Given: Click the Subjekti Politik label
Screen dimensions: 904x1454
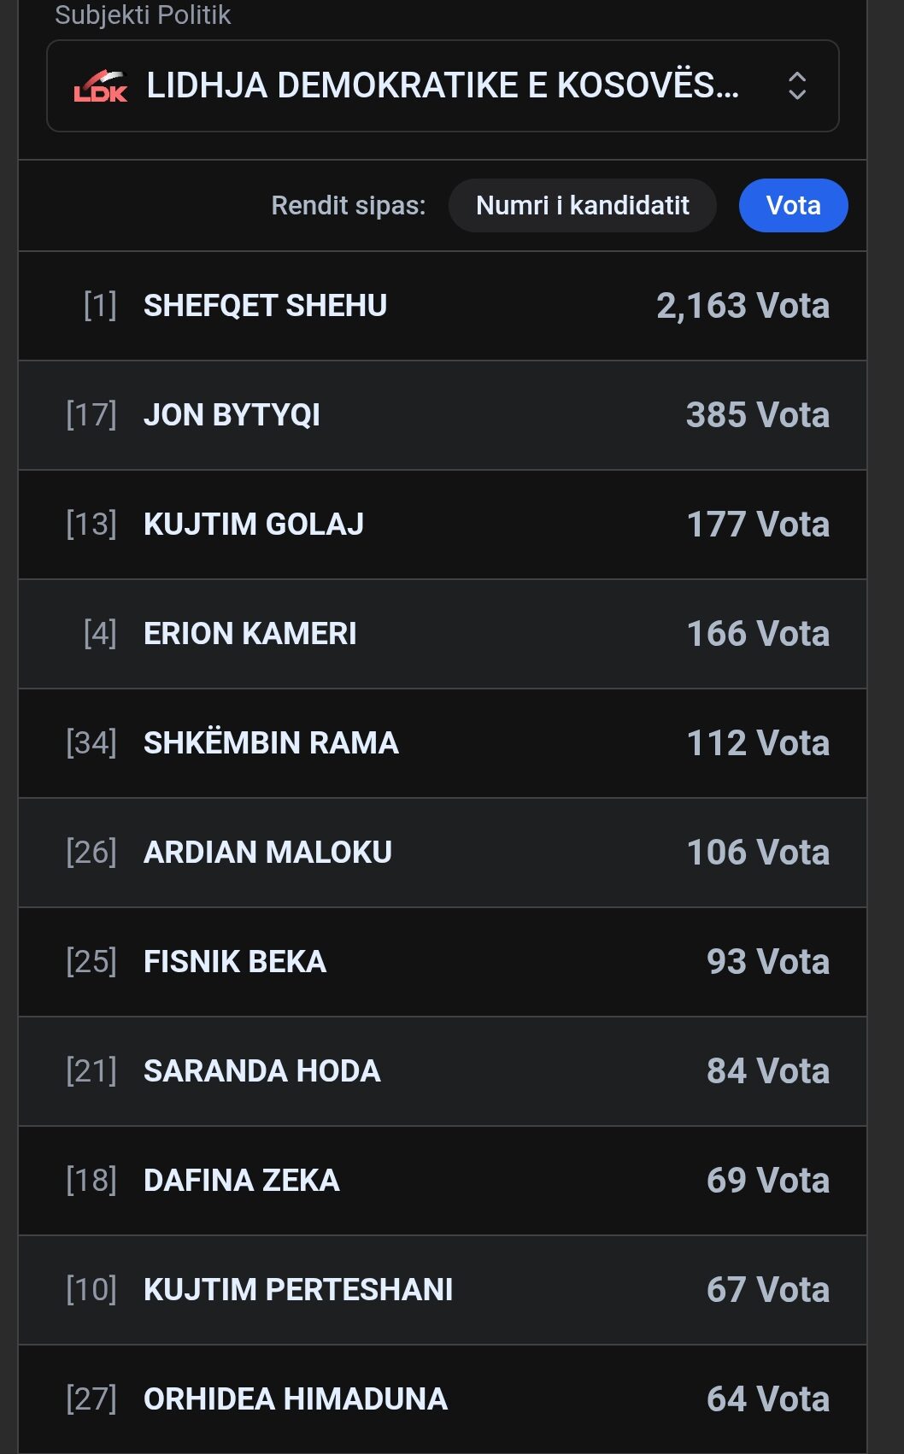Looking at the screenshot, I should [143, 15].
